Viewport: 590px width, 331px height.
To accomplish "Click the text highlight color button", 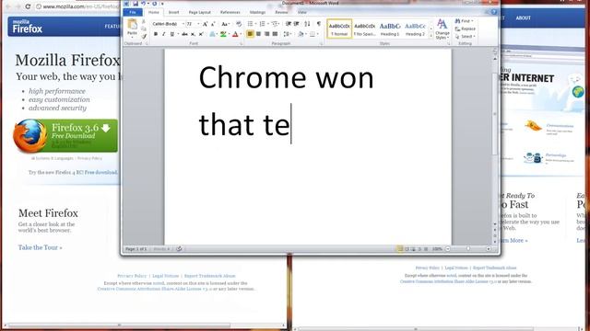I will pyautogui.click(x=223, y=34).
